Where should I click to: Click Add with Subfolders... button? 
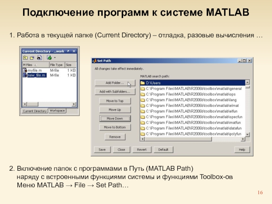tap(115, 91)
